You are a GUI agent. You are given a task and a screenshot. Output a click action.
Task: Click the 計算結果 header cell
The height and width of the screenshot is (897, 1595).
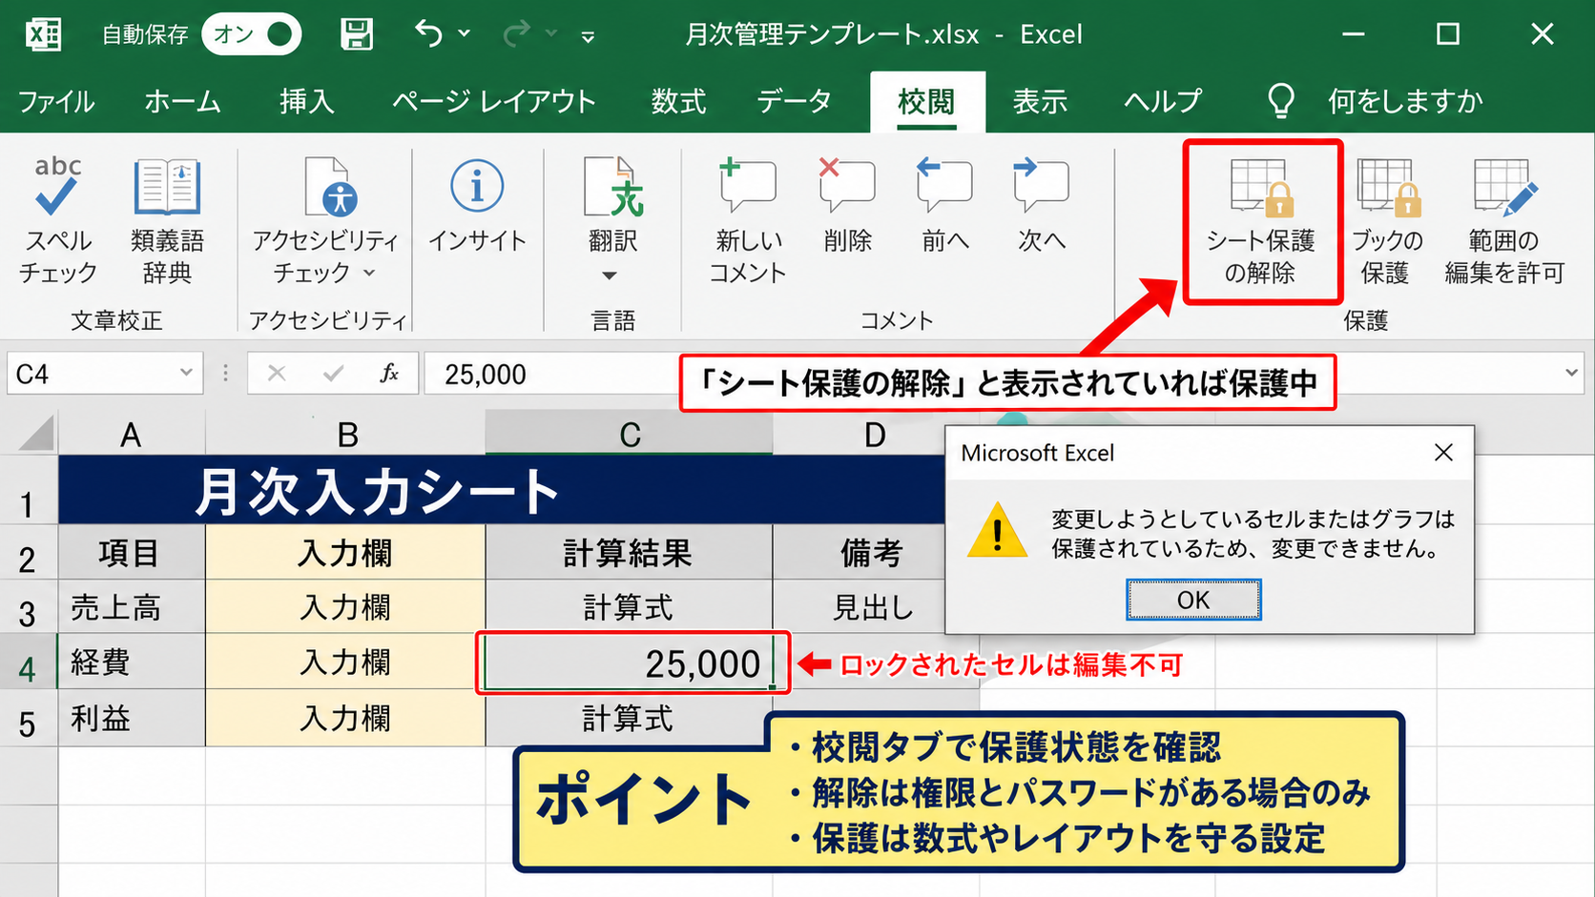point(630,553)
